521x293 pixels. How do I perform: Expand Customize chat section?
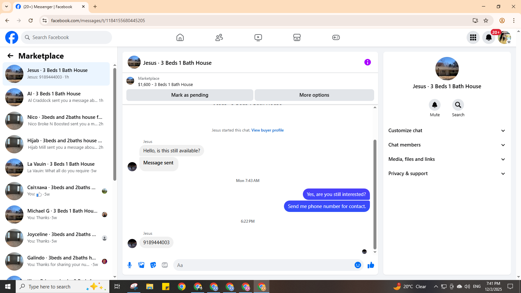click(x=447, y=131)
